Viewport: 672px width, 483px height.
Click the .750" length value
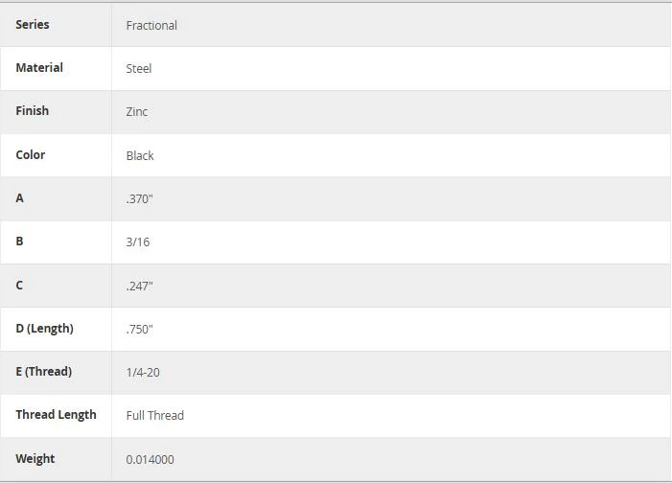coord(139,329)
